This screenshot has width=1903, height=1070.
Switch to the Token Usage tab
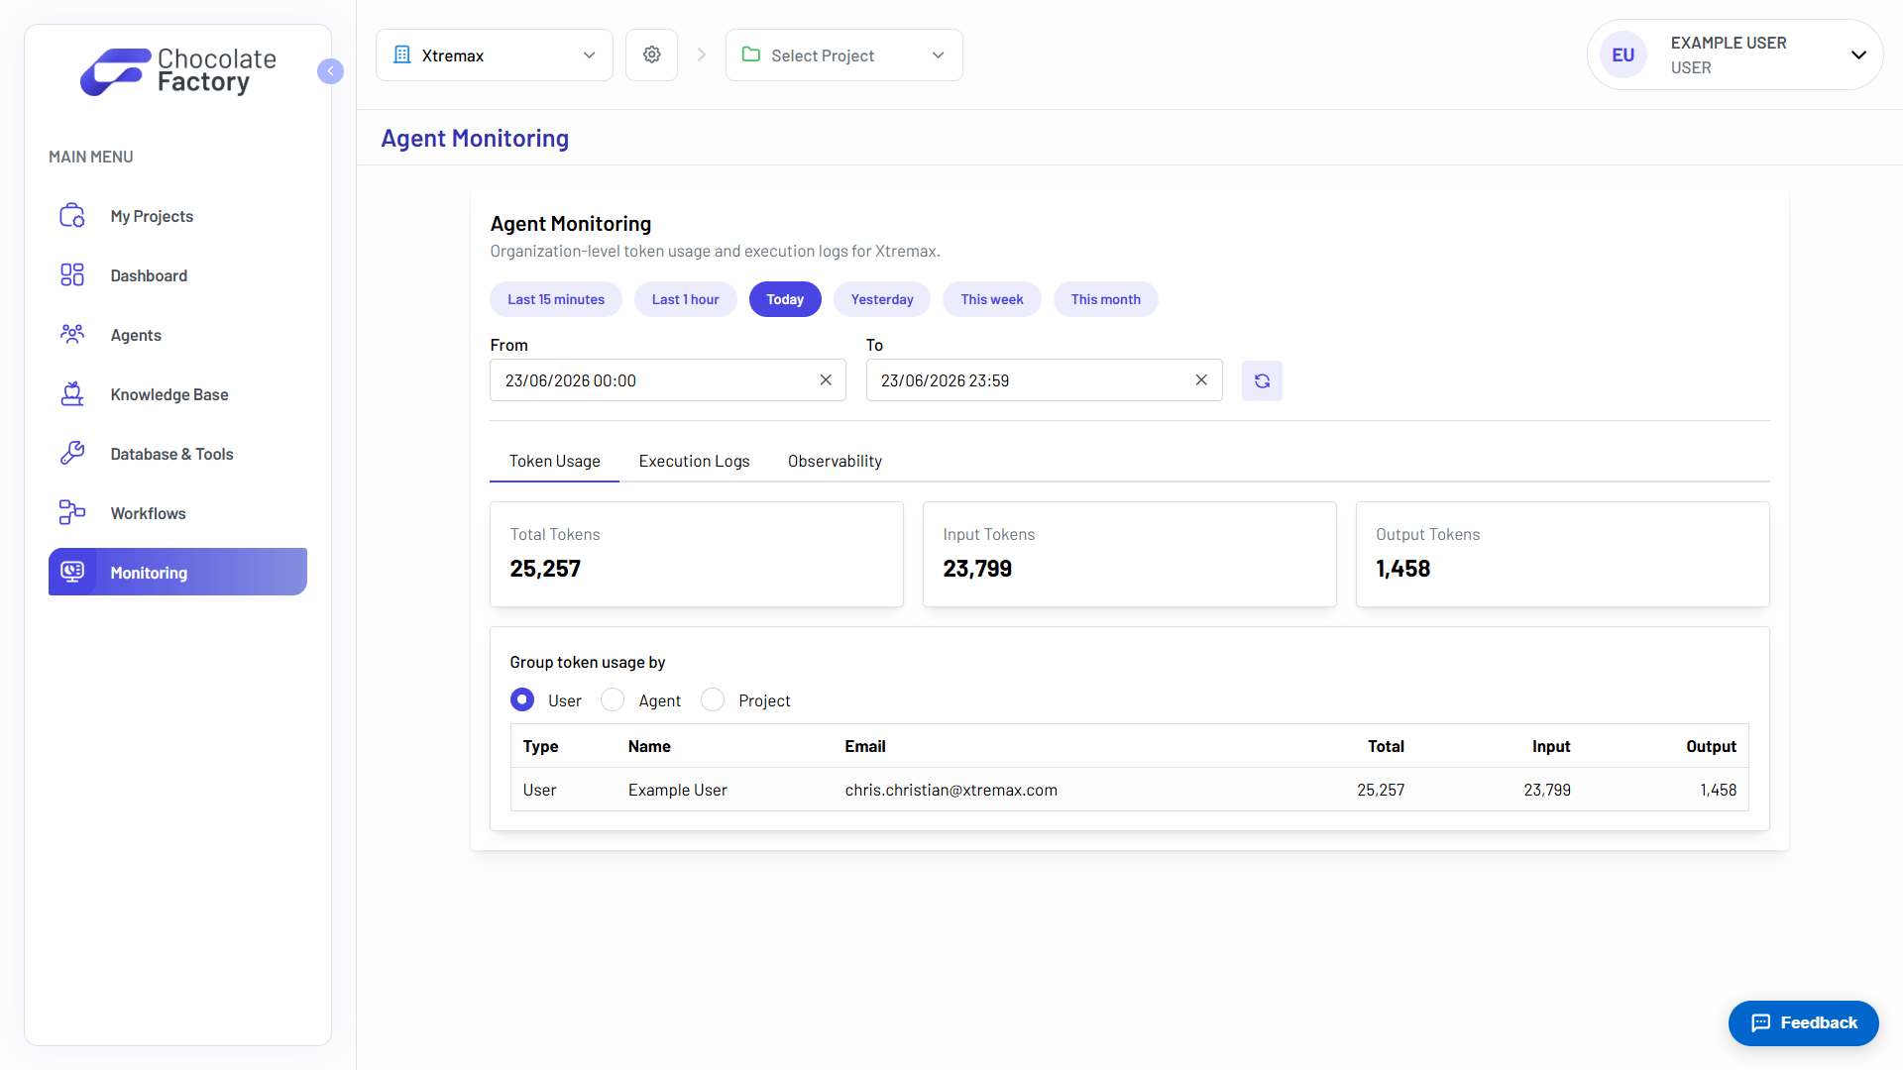tap(555, 461)
